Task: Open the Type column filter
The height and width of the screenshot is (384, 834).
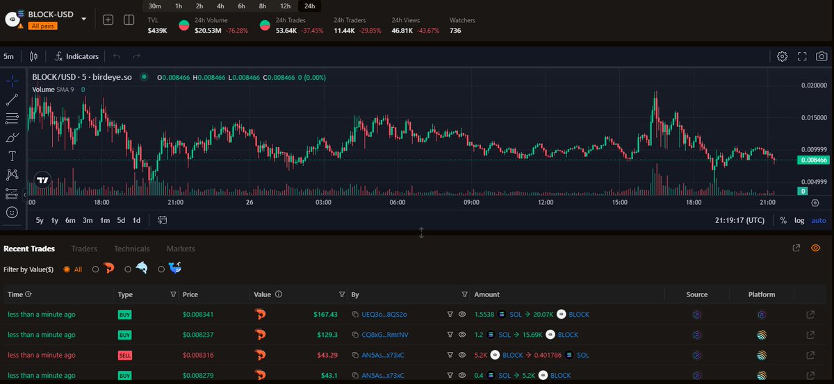Action: pyautogui.click(x=173, y=294)
